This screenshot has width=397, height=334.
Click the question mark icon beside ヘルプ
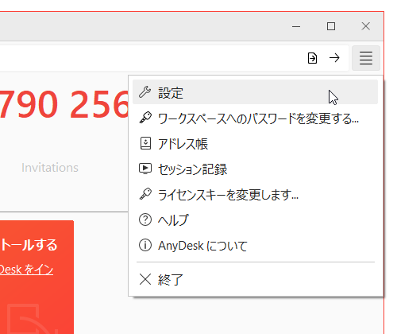pyautogui.click(x=145, y=219)
